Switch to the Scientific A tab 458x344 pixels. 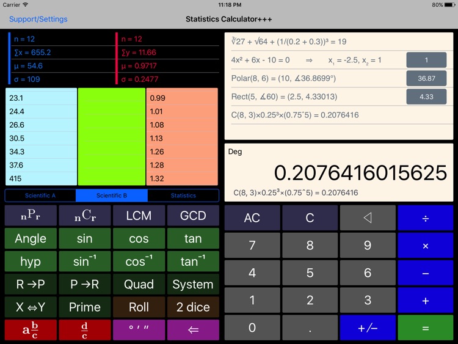click(40, 196)
